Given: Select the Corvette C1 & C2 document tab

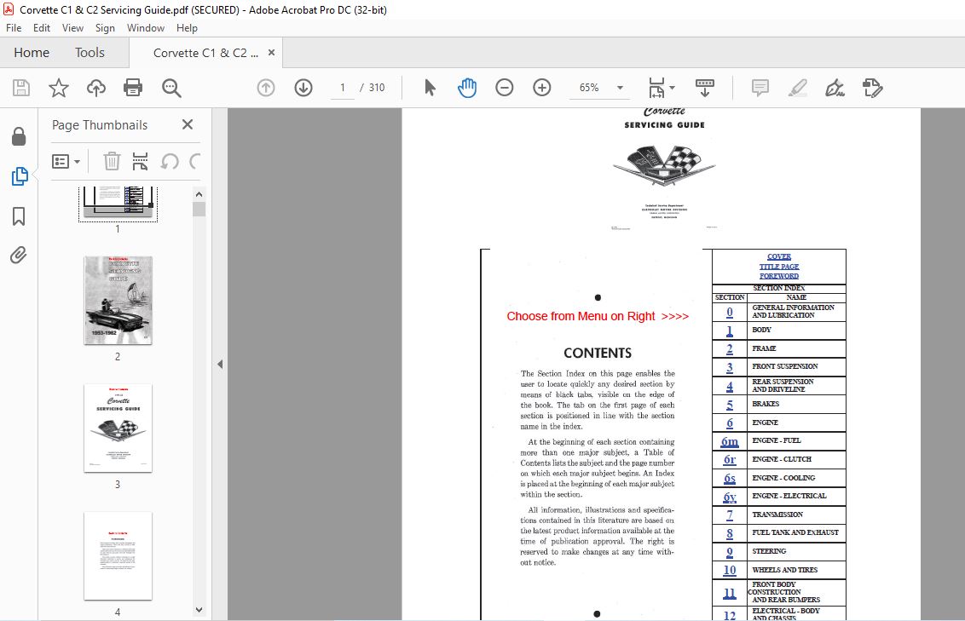Looking at the screenshot, I should [x=205, y=53].
